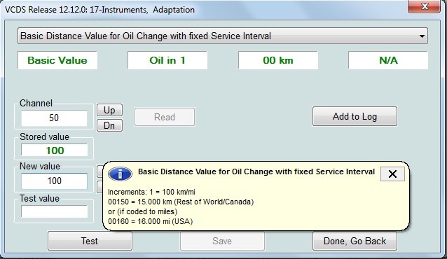Click the Dn channel button
Screen dimensions: 447x259
109,125
